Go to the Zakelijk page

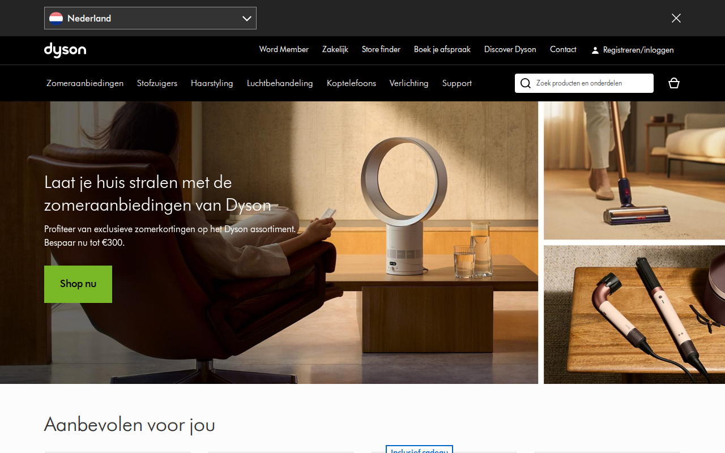(335, 50)
